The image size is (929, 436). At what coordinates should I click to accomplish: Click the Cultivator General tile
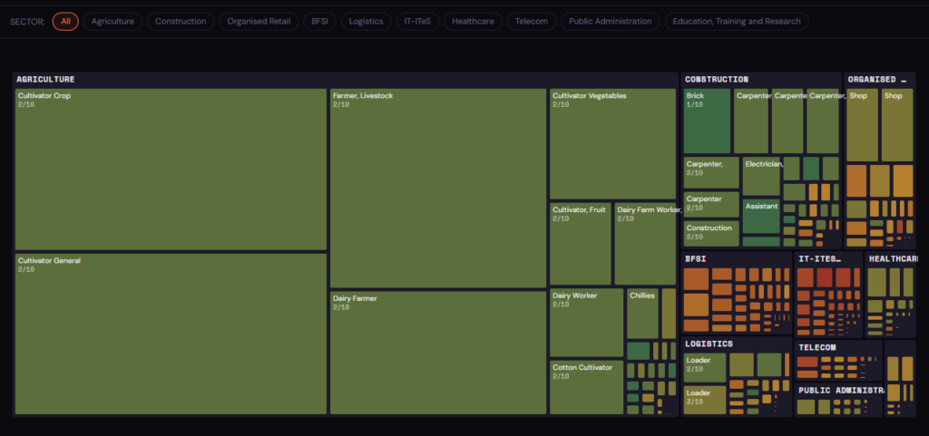click(171, 334)
